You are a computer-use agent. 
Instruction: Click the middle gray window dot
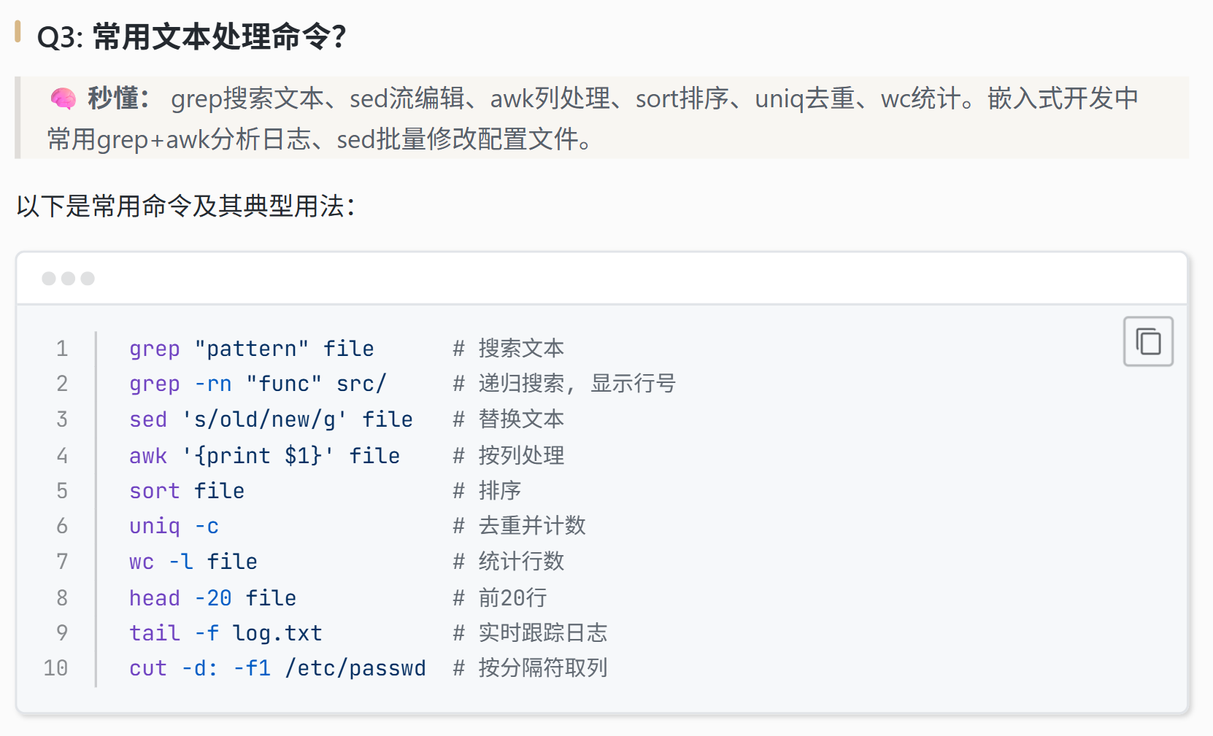[x=69, y=279]
